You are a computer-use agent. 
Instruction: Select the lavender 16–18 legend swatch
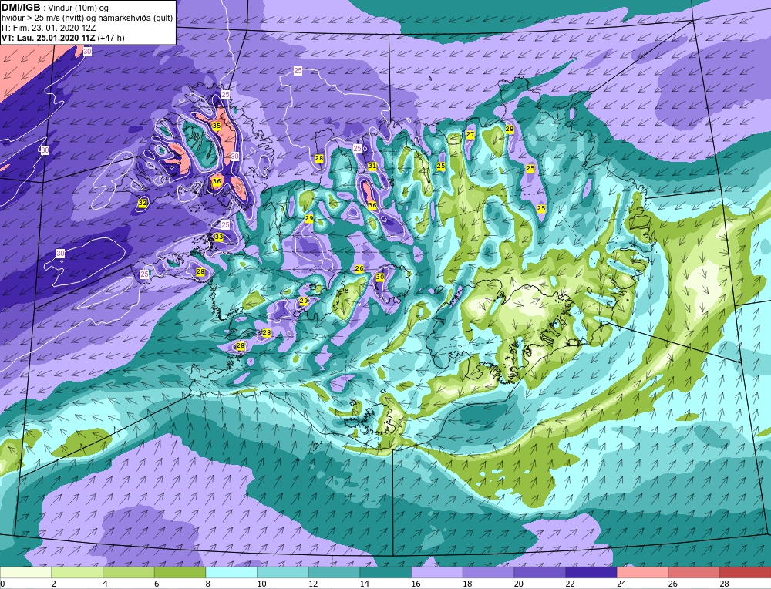436,572
